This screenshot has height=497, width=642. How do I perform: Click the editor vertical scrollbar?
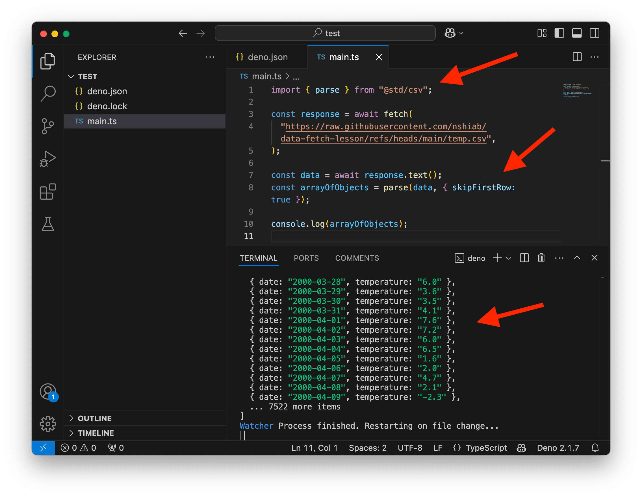point(605,165)
